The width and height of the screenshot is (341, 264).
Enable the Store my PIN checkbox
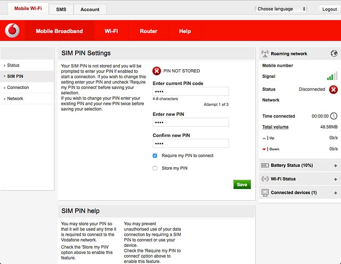(x=155, y=168)
